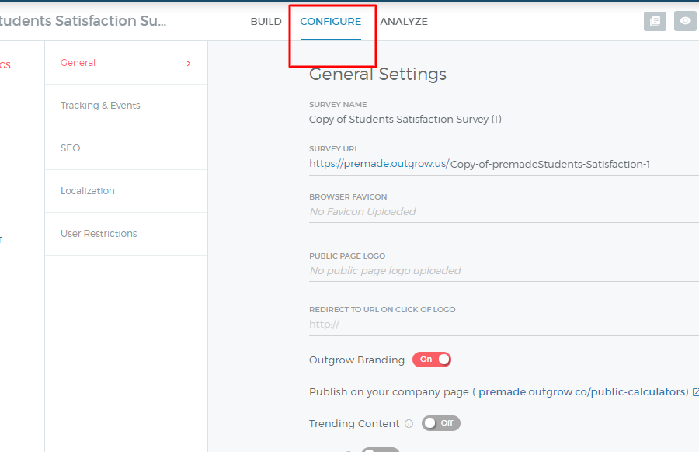
Task: Click the Redirect to URL input field
Action: click(x=497, y=325)
